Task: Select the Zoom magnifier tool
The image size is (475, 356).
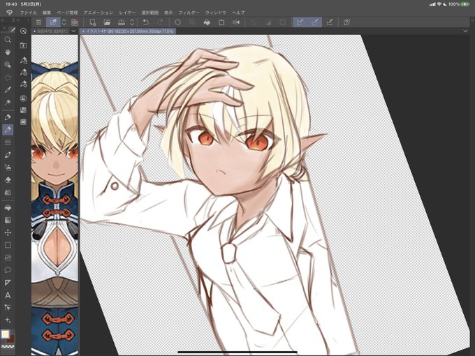Action: (8, 40)
